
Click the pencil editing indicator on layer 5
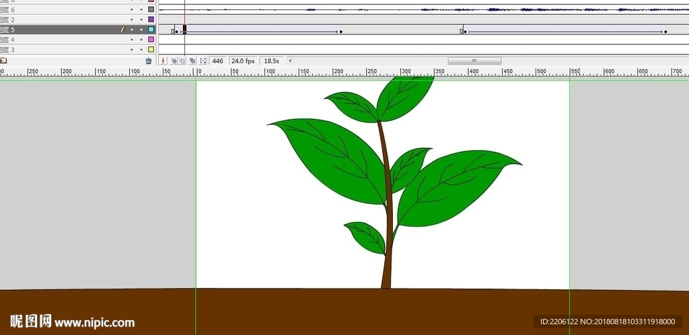pos(122,30)
